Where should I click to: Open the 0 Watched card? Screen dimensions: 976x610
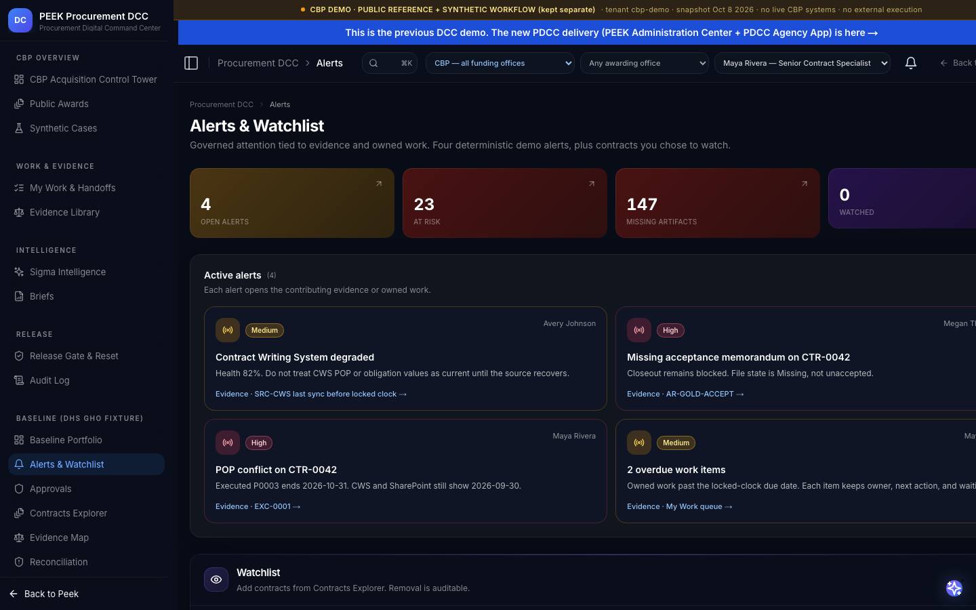902,198
